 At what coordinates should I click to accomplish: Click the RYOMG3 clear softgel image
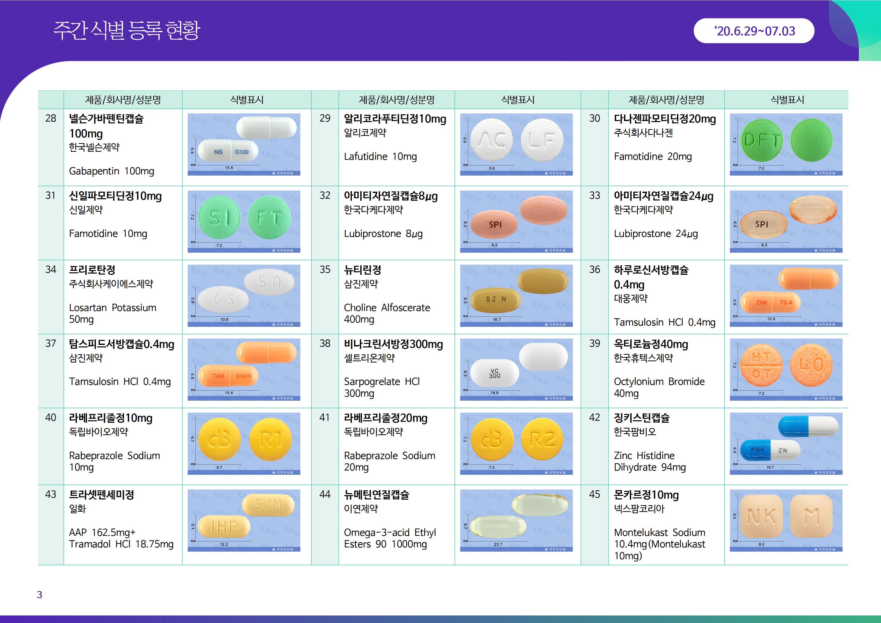(516, 520)
